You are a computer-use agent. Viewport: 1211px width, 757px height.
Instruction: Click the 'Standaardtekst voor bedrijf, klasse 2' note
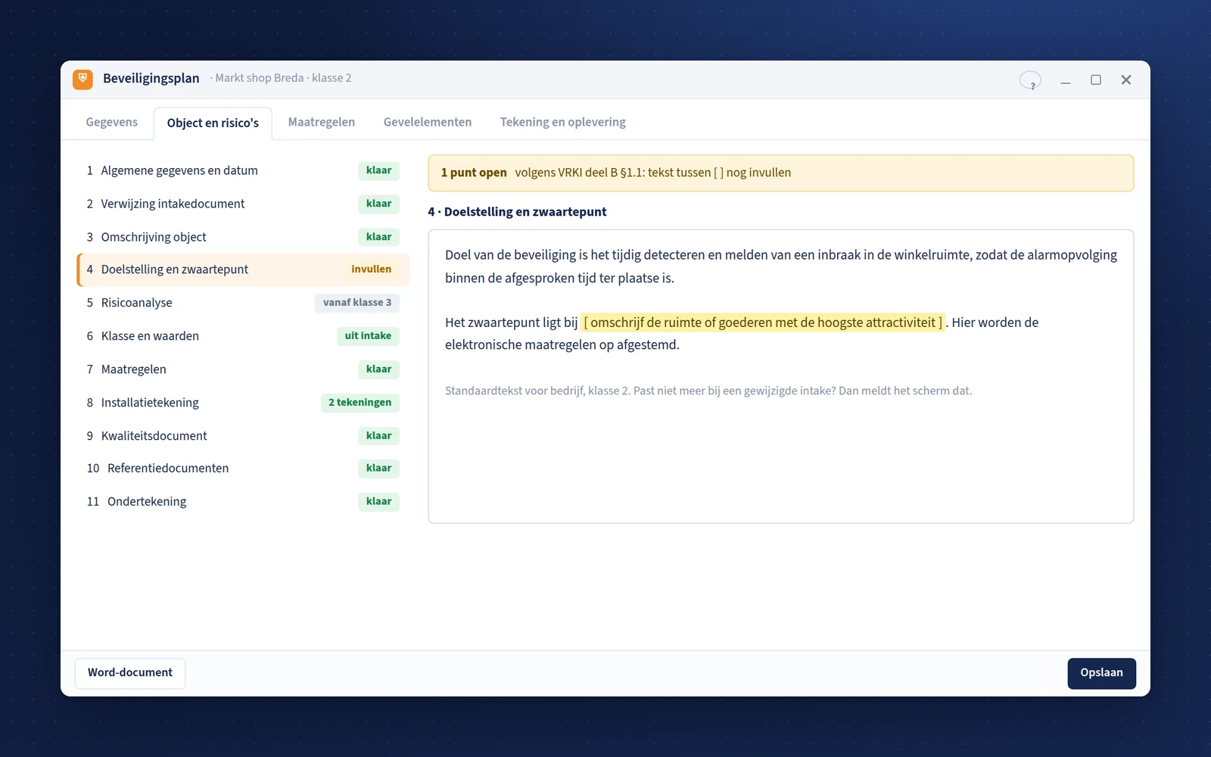click(708, 391)
